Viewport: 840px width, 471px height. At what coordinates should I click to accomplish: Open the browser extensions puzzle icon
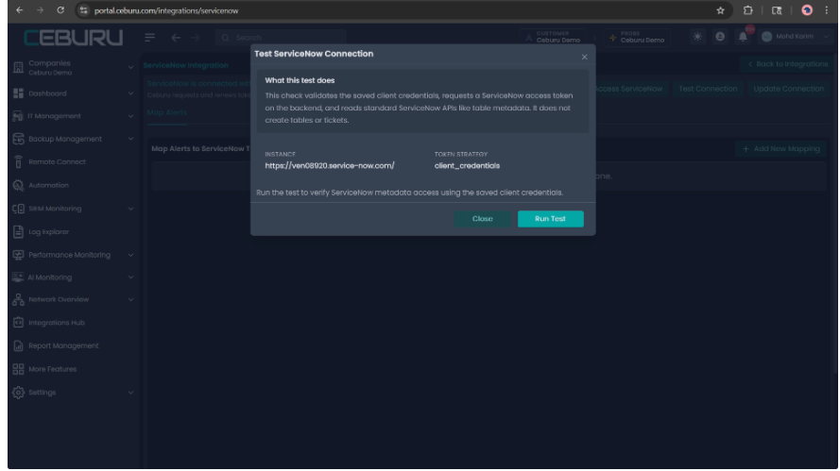(747, 10)
